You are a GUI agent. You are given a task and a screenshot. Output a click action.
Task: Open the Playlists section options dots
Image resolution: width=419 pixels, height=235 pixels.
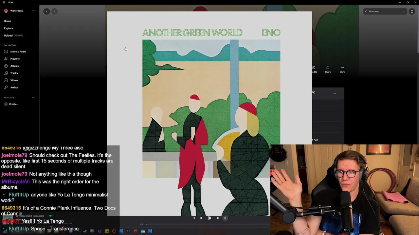point(33,98)
